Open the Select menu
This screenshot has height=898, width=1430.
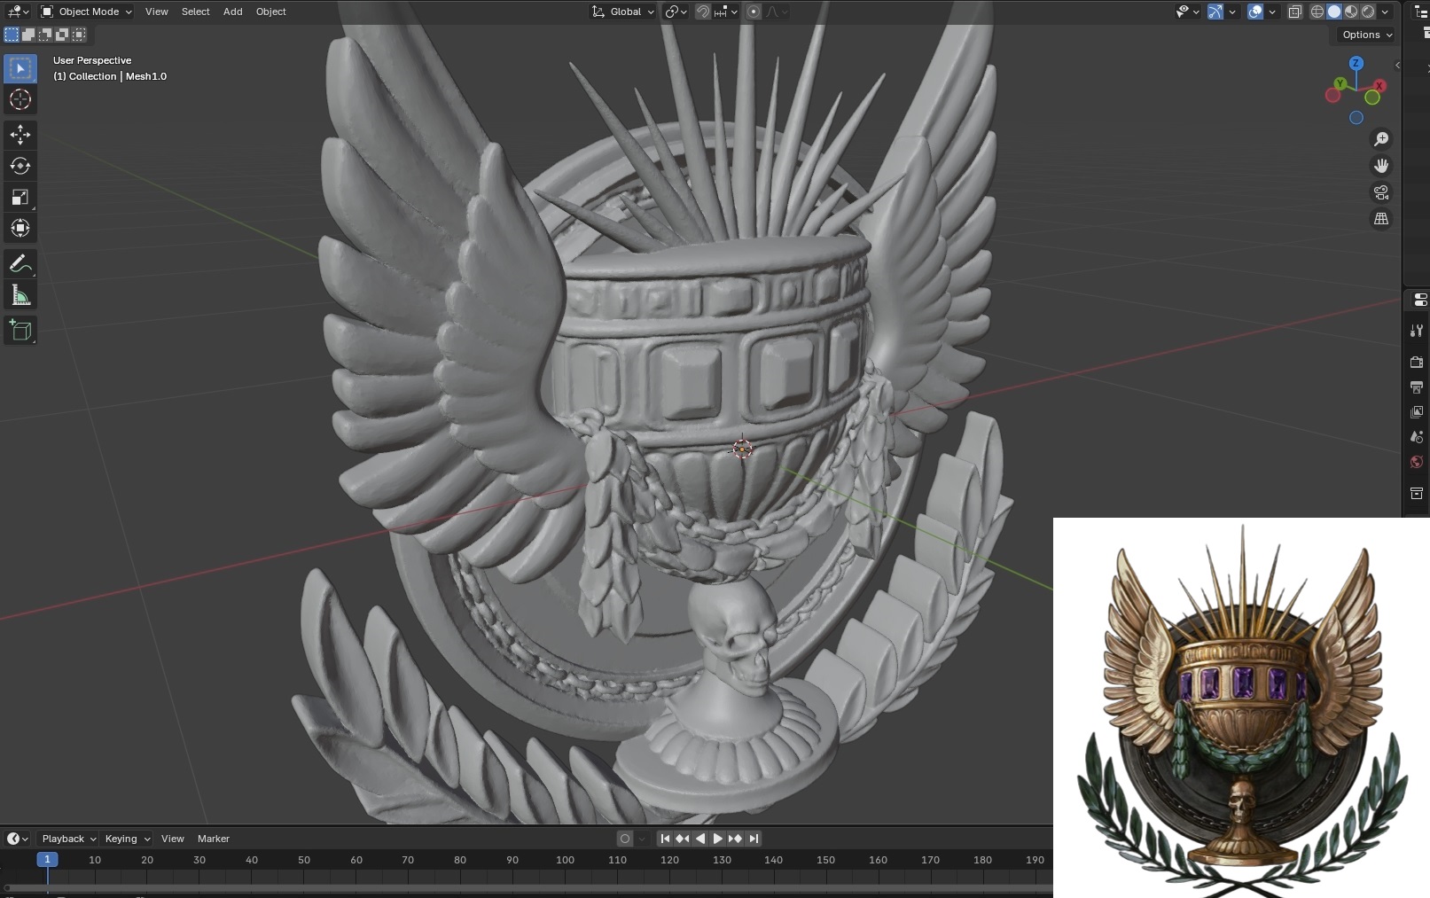[196, 12]
